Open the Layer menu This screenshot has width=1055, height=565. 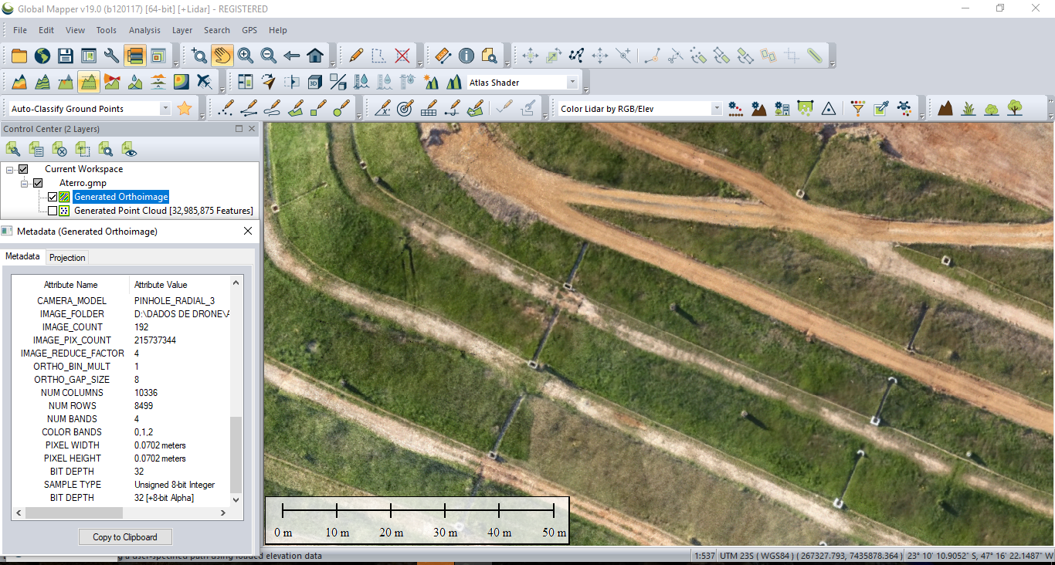[182, 30]
